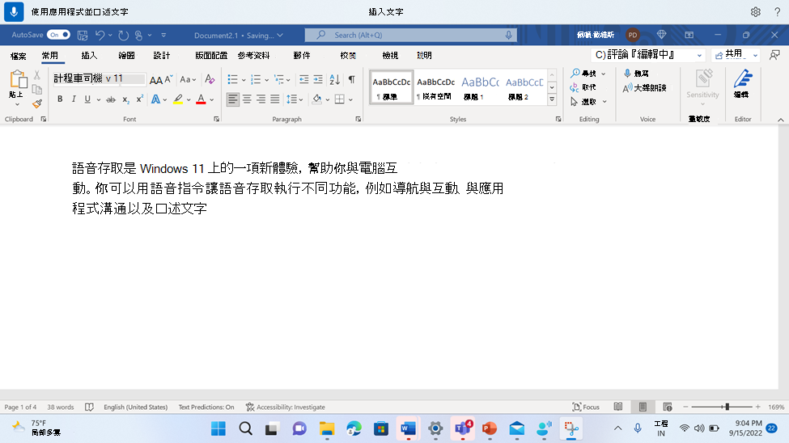789x443 pixels.
Task: Open Word from the taskbar
Action: (408, 428)
